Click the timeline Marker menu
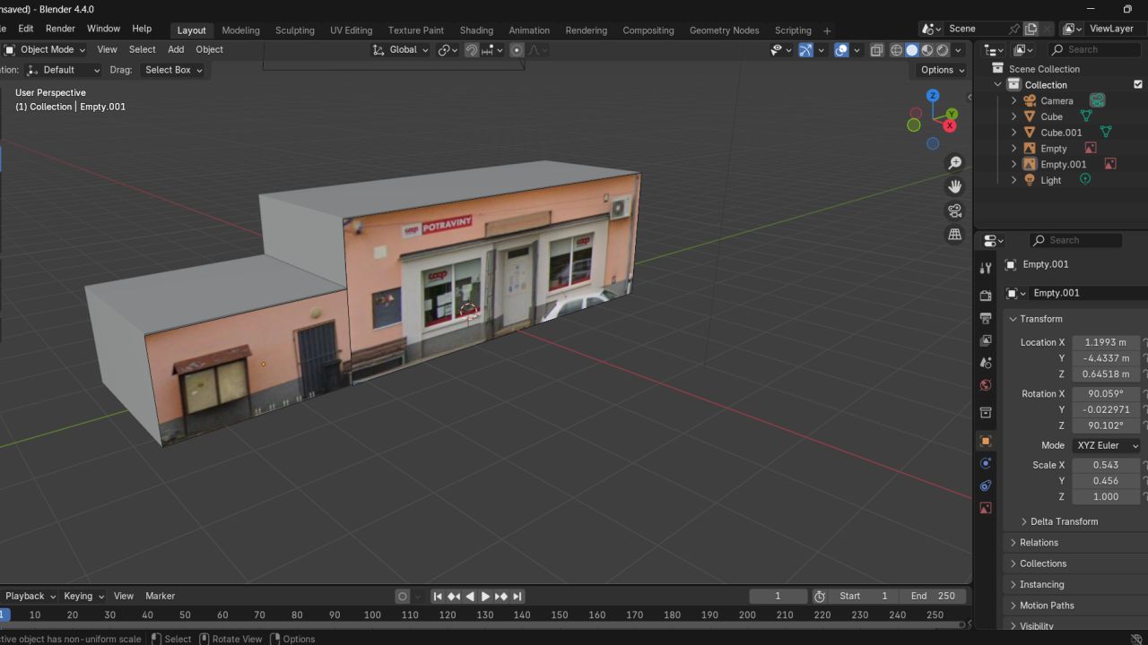Screen dimensions: 1148x645 coord(160,596)
